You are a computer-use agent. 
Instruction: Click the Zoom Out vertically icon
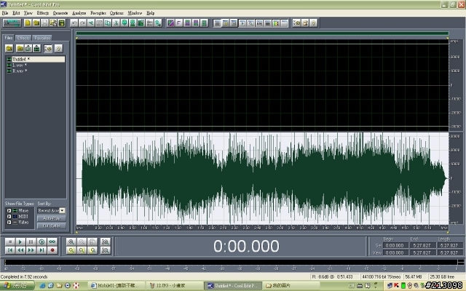105,250
